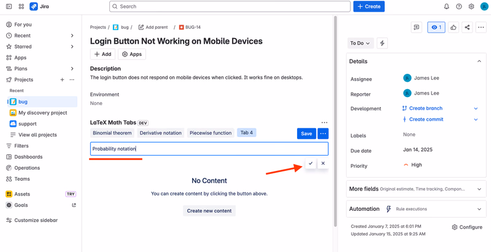The height and width of the screenshot is (252, 491).
Task: Expand the Create commit dropdown chevron
Action: coord(476,119)
